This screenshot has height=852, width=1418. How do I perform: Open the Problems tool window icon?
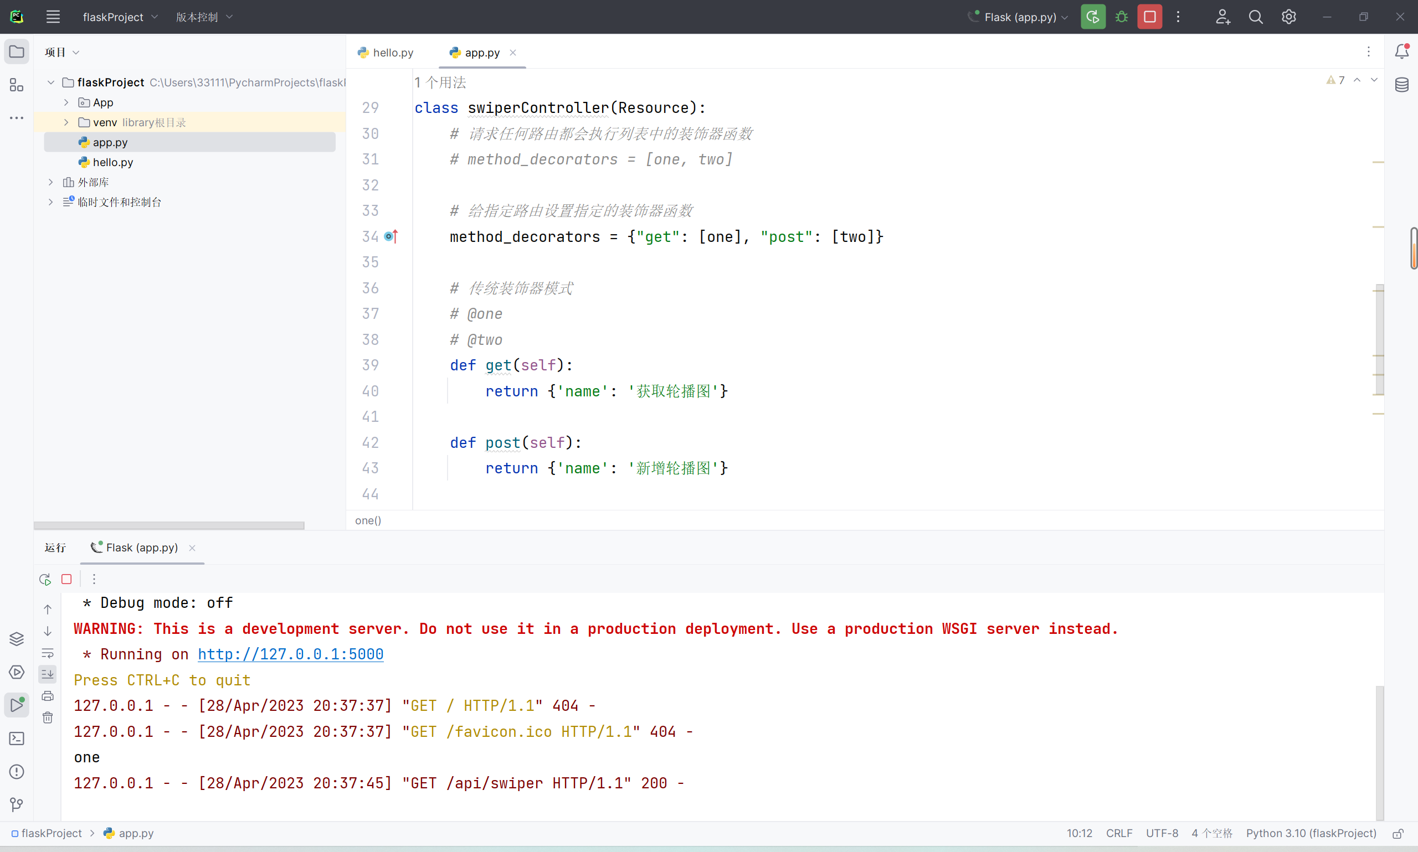pyautogui.click(x=17, y=771)
